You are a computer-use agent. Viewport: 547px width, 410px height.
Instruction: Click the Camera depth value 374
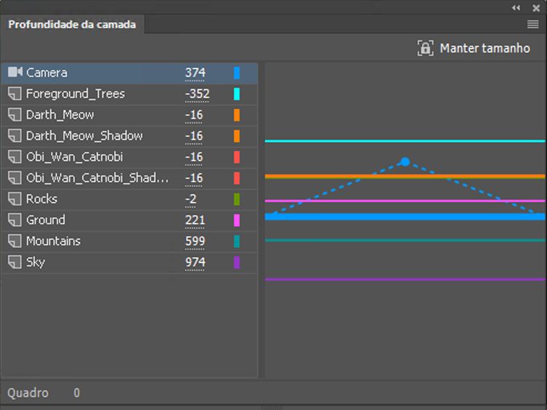(x=195, y=73)
